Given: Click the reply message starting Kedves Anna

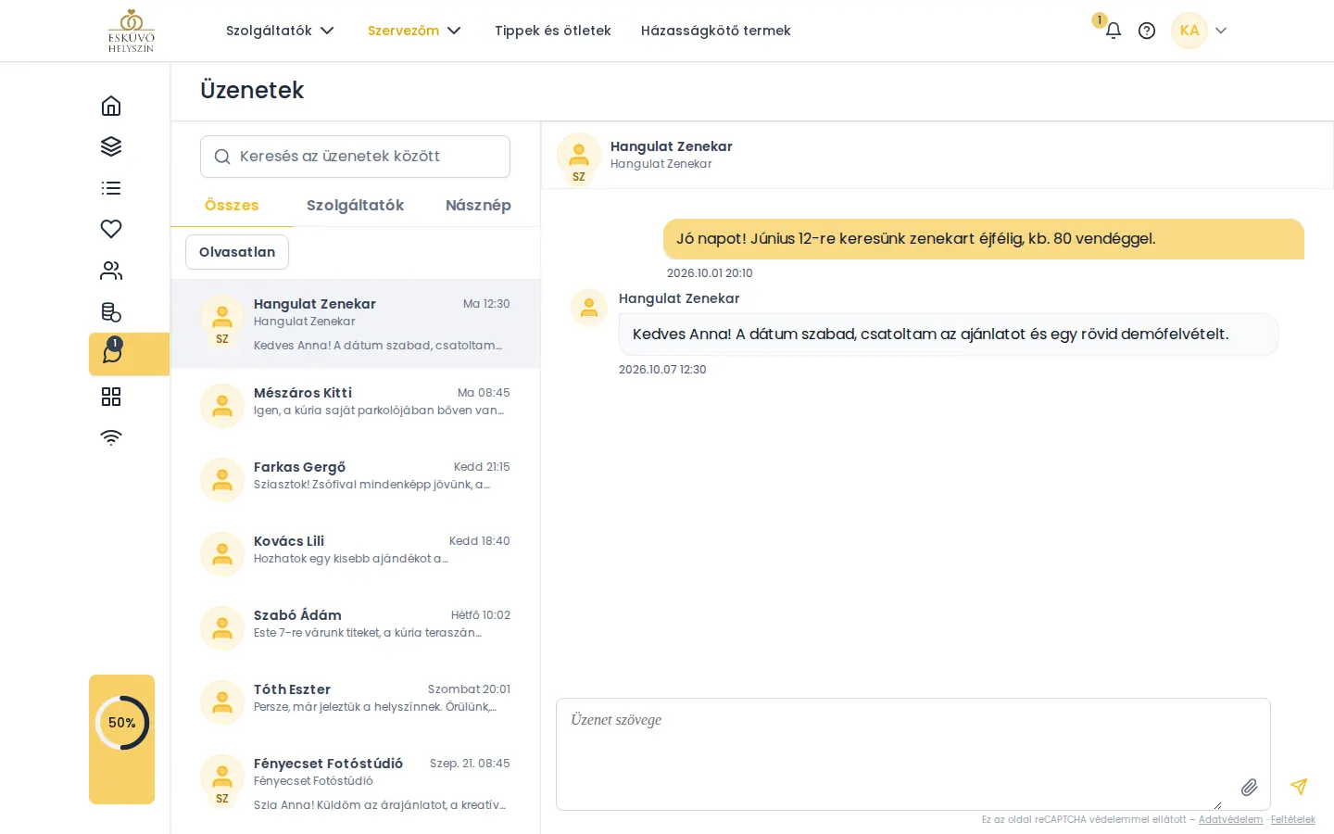Looking at the screenshot, I should 949,335.
